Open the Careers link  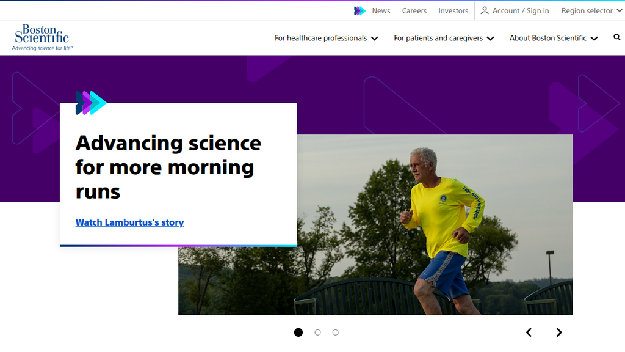[x=414, y=11]
